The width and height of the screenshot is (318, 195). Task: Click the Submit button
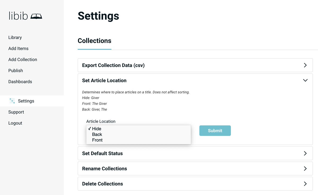(215, 131)
